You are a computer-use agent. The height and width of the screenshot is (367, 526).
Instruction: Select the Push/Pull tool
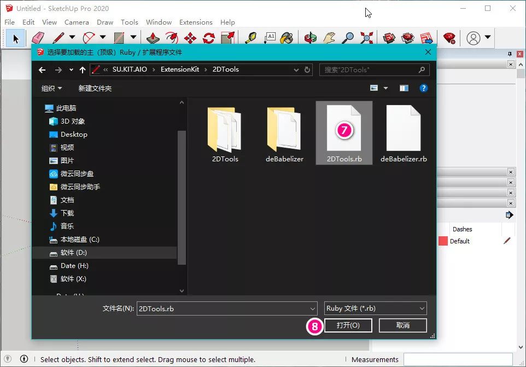point(153,38)
